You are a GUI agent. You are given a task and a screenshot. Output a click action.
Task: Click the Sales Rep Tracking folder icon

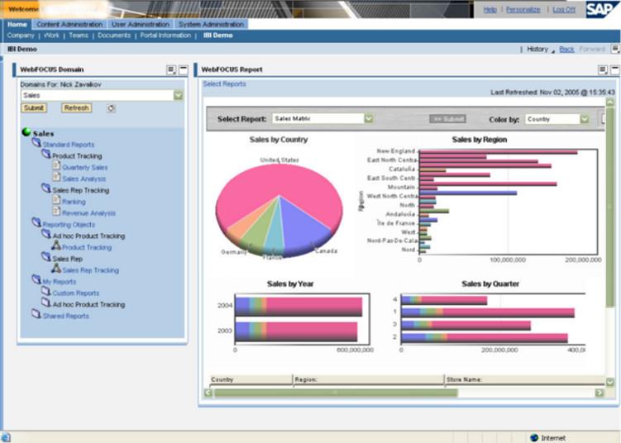pyautogui.click(x=46, y=188)
